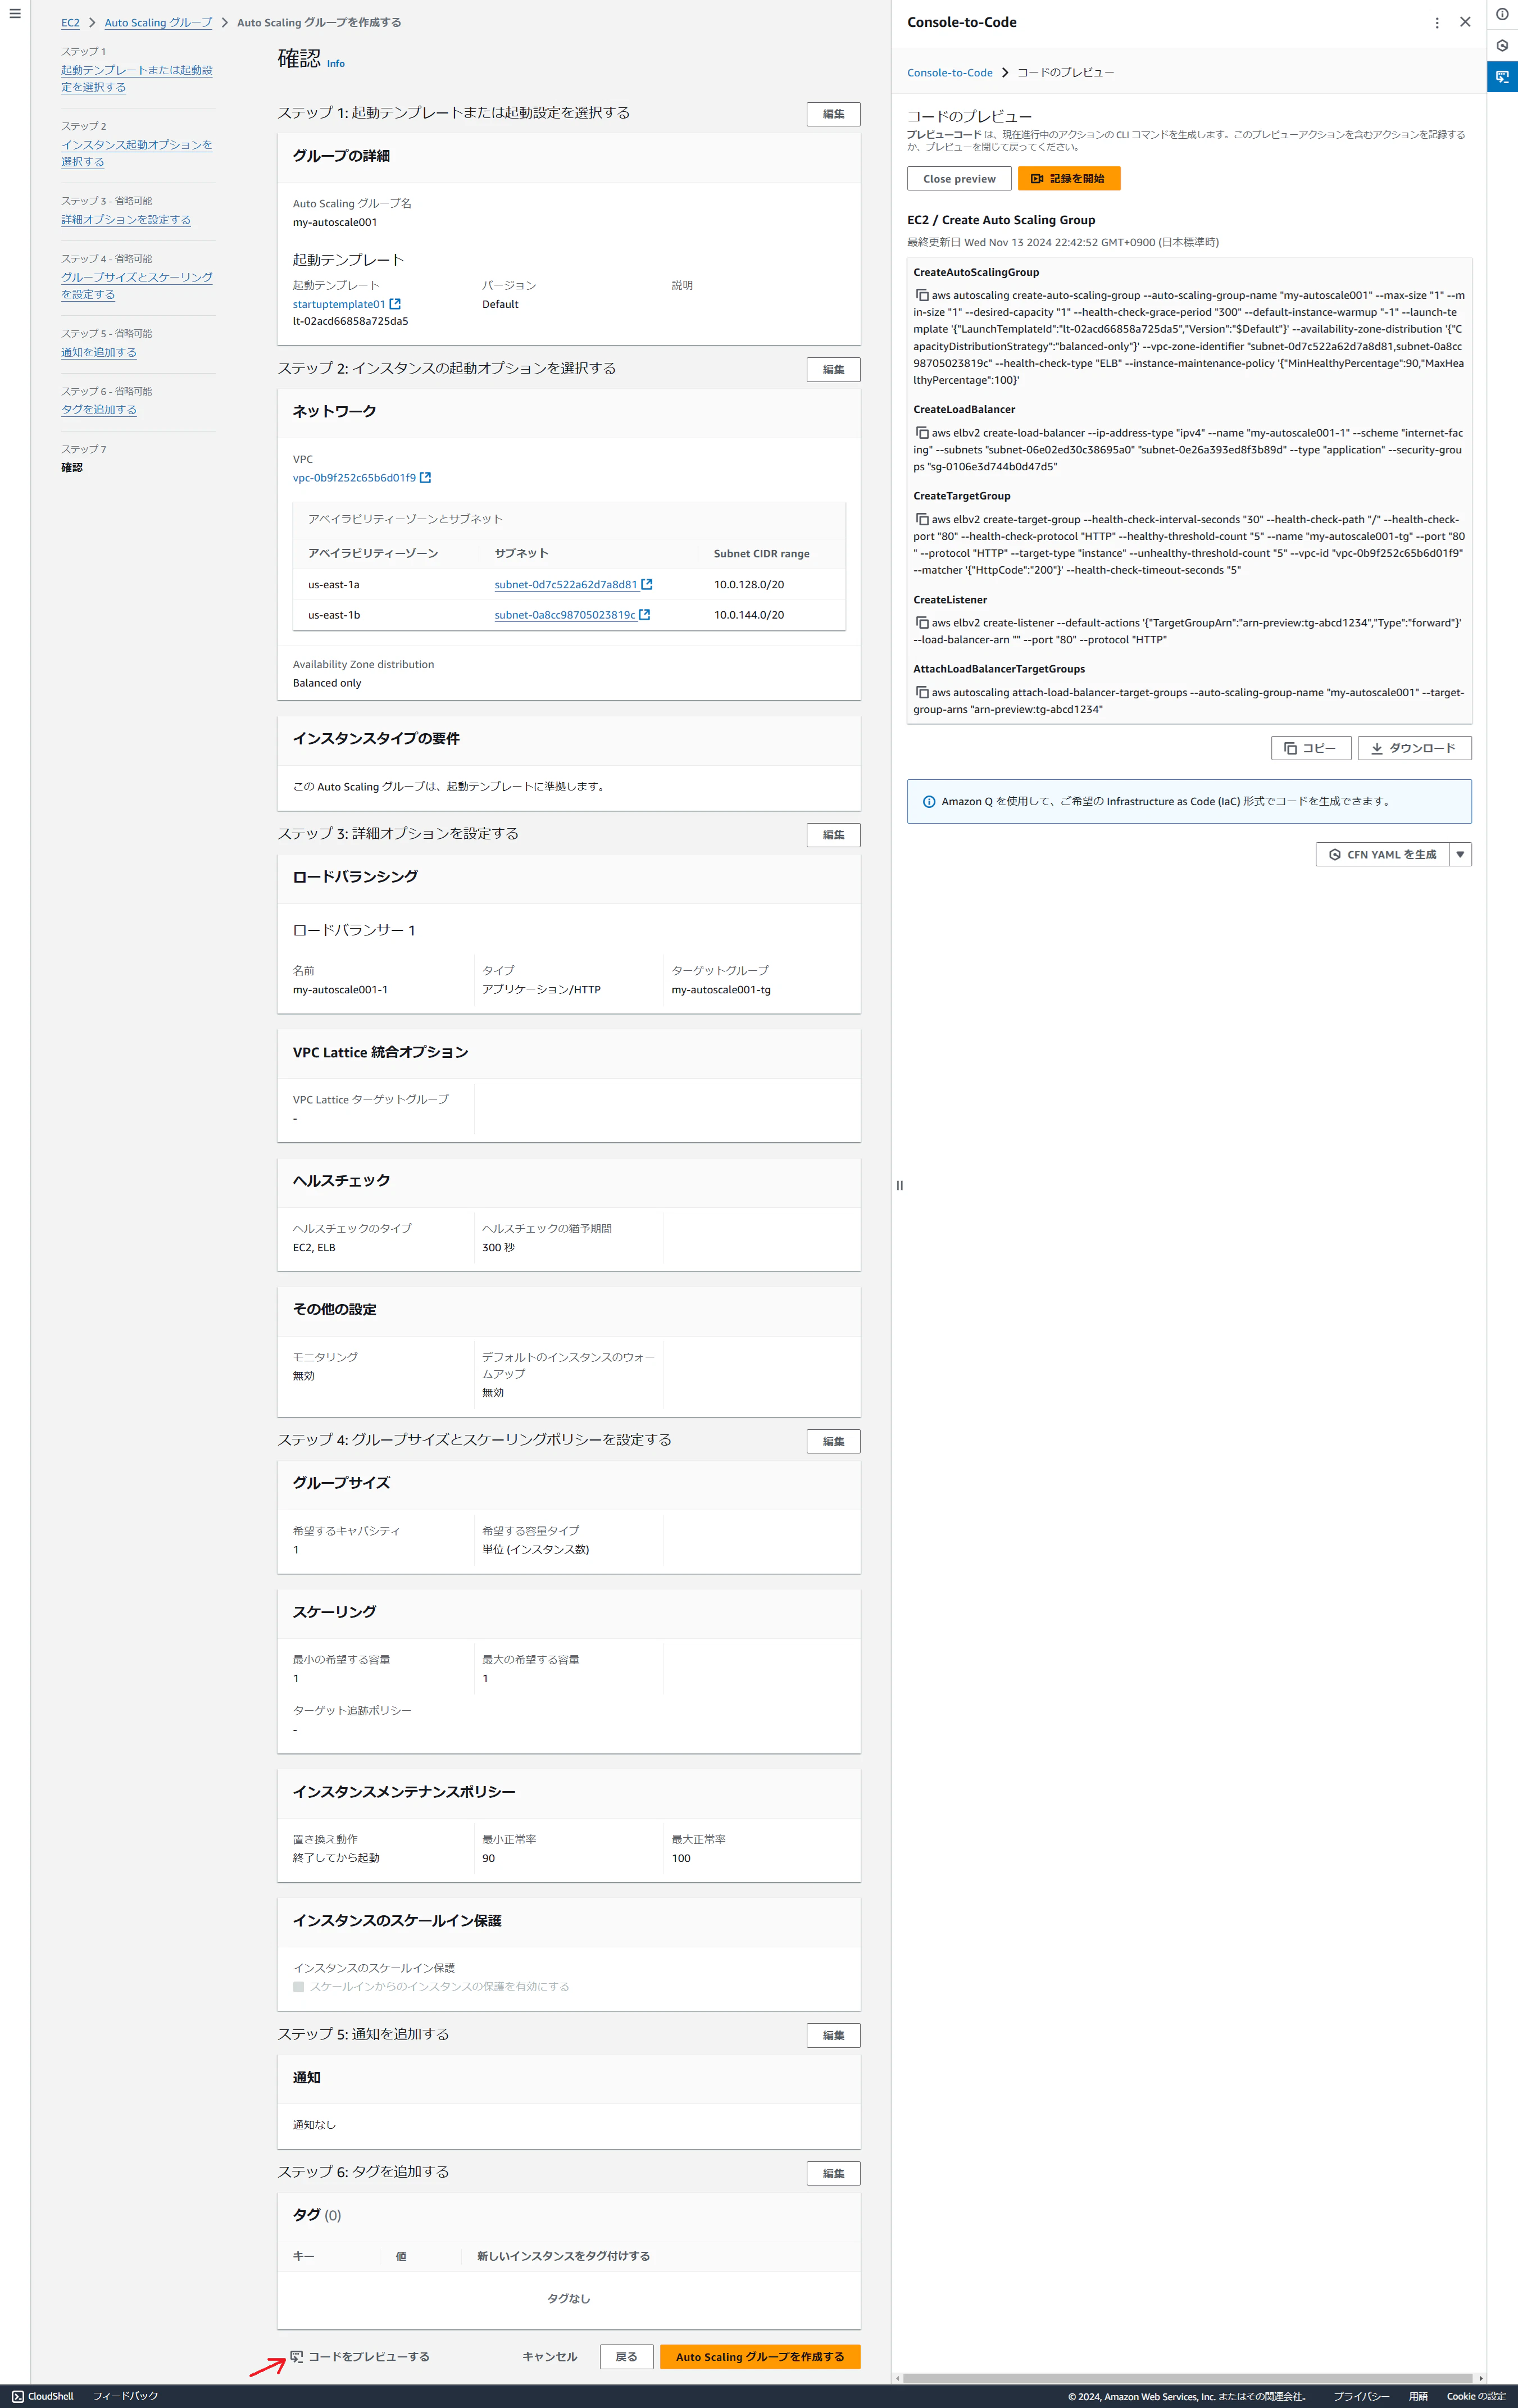
Task: Open the vpc-0b9f252c65b6d01f9 link
Action: [x=354, y=478]
